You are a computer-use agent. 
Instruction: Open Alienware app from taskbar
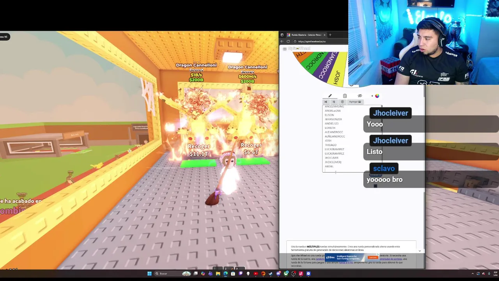click(x=248, y=274)
